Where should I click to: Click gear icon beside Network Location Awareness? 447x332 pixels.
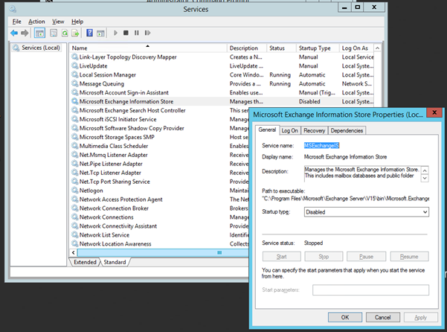(x=74, y=243)
